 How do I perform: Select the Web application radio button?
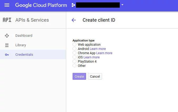74,44
